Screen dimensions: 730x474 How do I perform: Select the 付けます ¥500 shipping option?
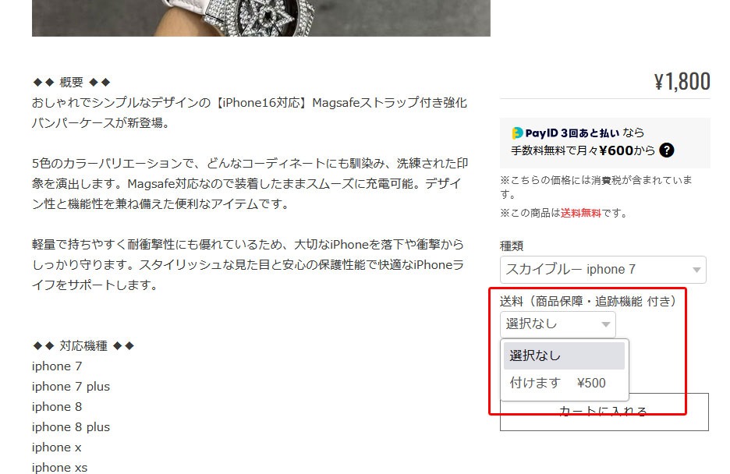(x=564, y=384)
